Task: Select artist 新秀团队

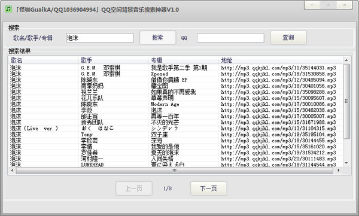Action: (92, 123)
